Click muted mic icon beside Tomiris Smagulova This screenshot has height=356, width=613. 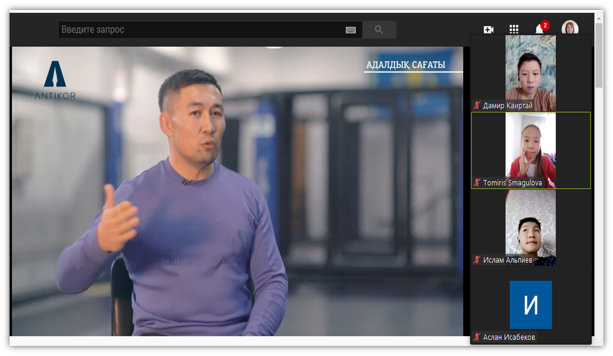point(477,183)
